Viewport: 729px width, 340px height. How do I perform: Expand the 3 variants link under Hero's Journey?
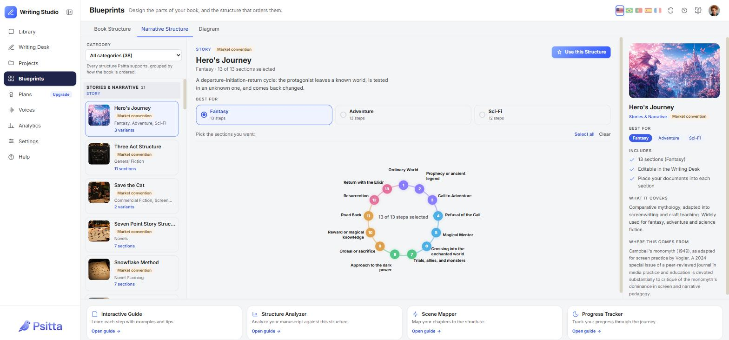click(x=124, y=130)
